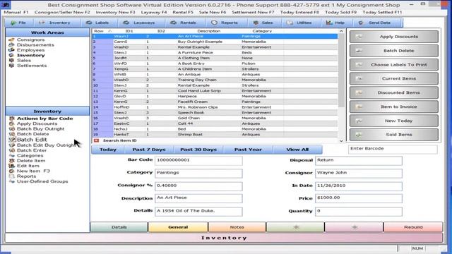Image resolution: width=452 pixels, height=254 pixels.
Task: Click the Price field showing $1000.00
Action: coord(359,198)
